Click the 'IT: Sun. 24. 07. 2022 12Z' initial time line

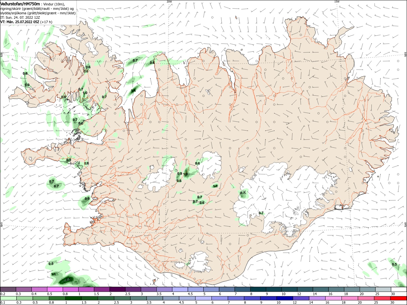click(21, 17)
